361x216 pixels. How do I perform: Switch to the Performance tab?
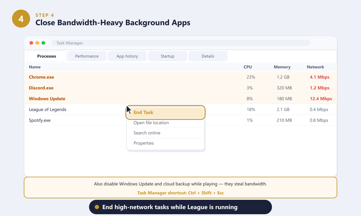[87, 56]
